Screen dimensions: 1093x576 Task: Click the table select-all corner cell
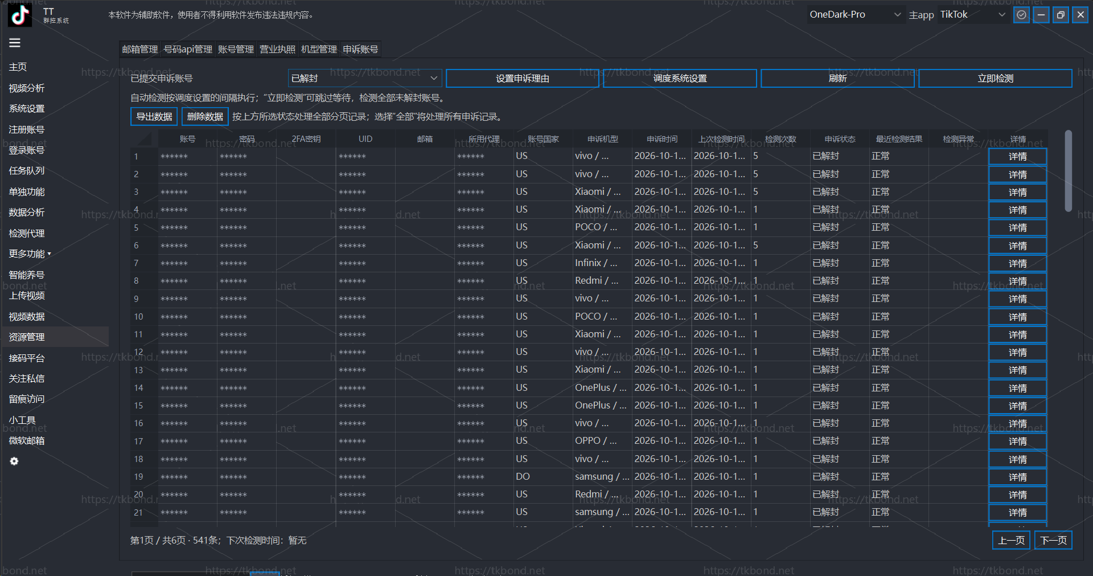click(144, 139)
